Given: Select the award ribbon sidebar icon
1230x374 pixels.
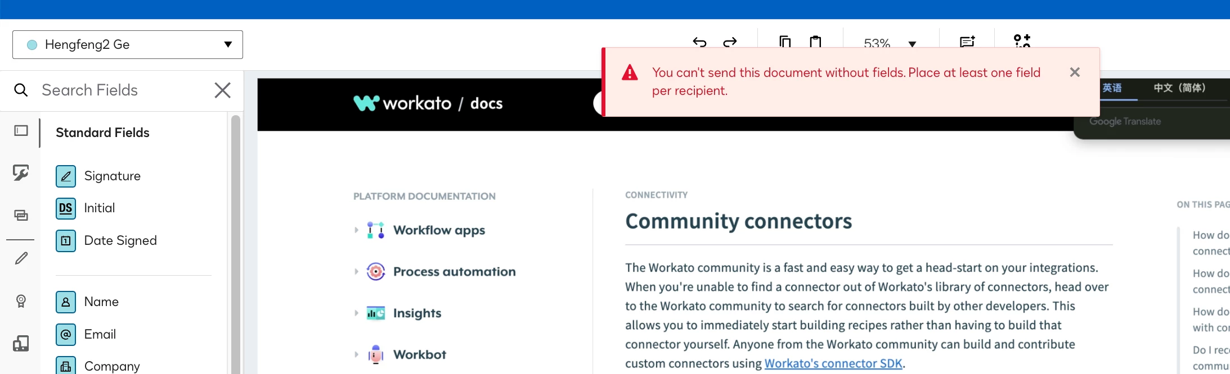Looking at the screenshot, I should click(21, 301).
